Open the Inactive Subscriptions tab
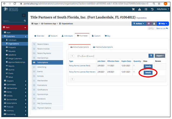This screenshot has height=119, width=172. (x=103, y=47)
